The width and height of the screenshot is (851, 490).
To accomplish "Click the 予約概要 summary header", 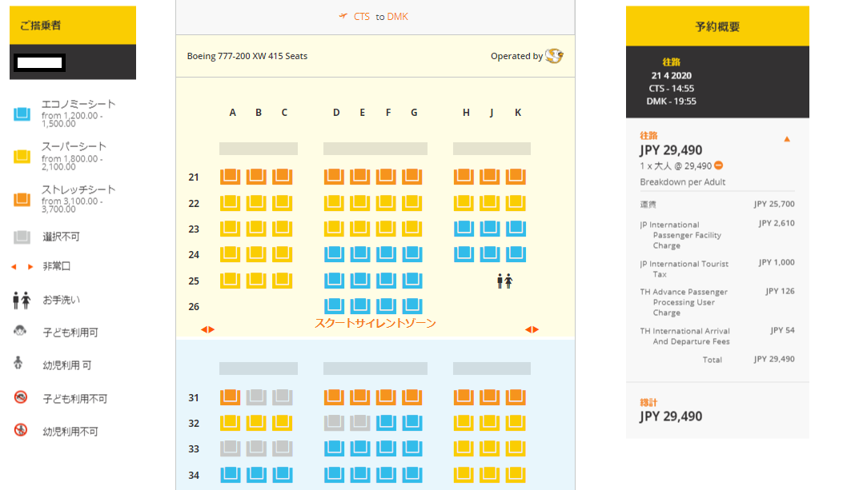I will (717, 26).
